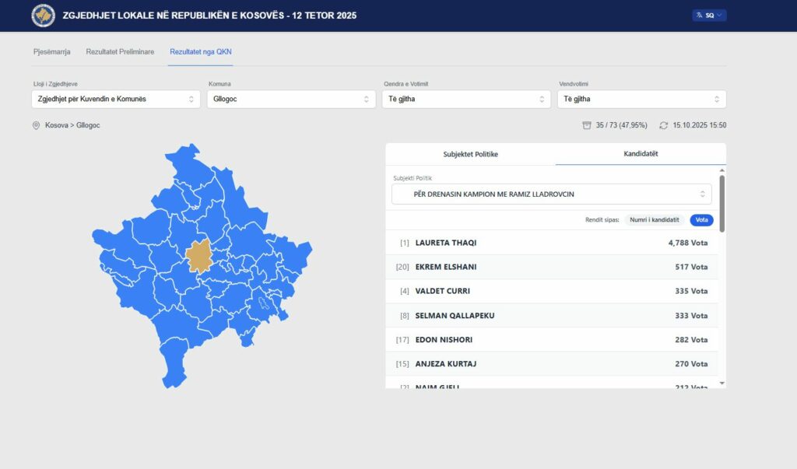Sort by Numri i kandidatit

click(x=655, y=220)
